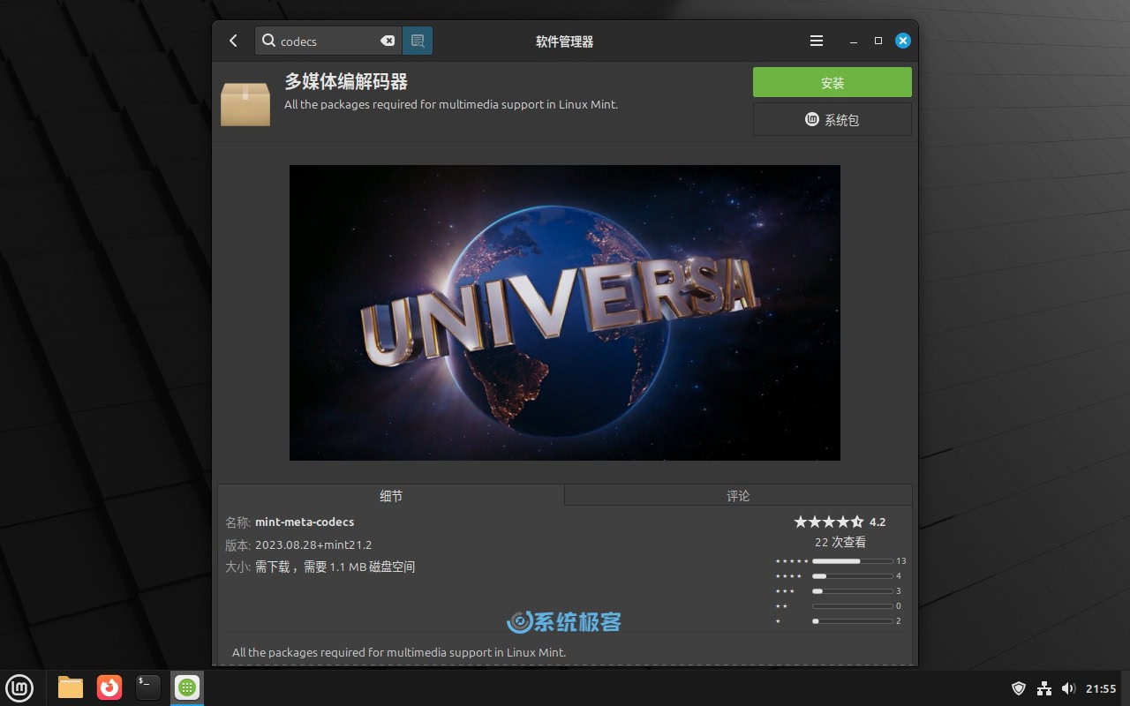
Task: Open the Universal screenshot image
Action: 565,312
